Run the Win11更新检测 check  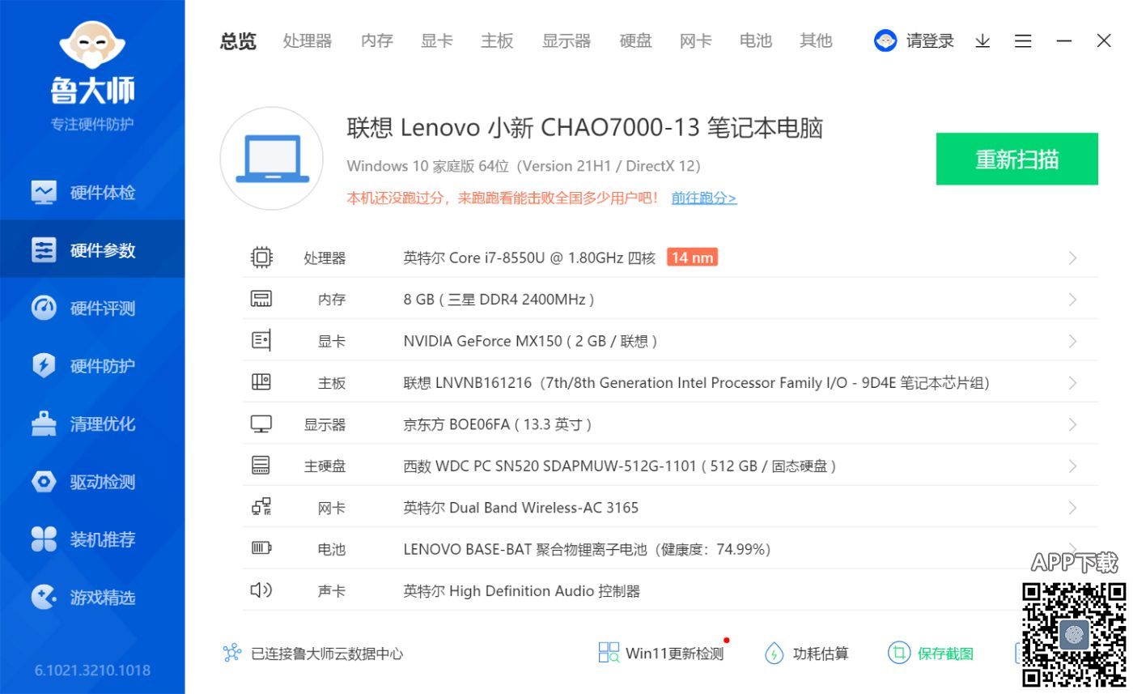(x=662, y=654)
